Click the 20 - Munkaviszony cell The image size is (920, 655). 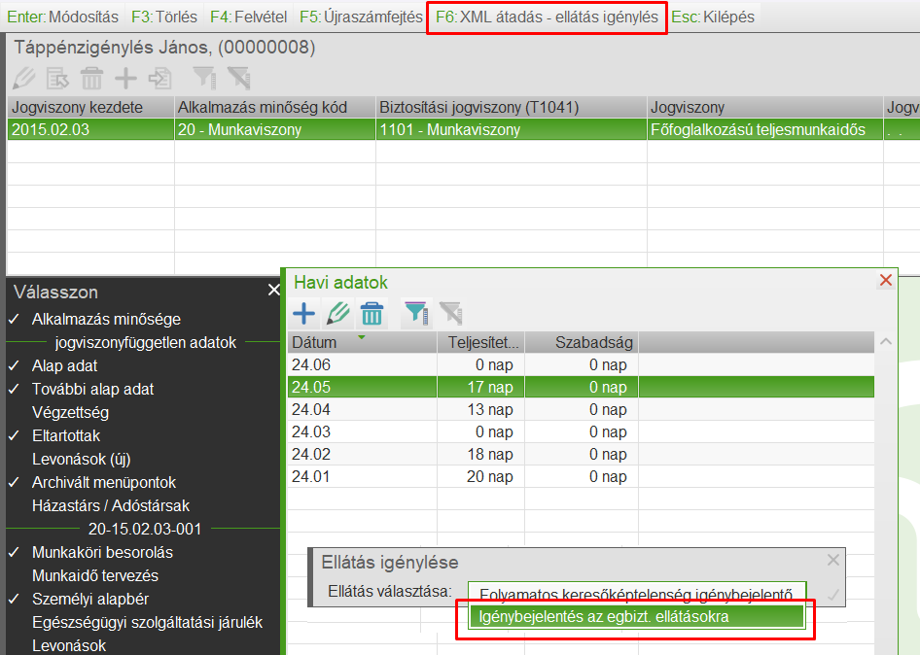point(275,129)
